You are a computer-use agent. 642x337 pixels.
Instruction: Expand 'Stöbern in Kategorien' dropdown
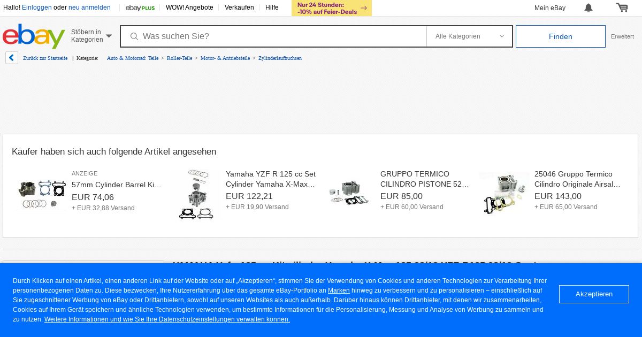pos(91,36)
